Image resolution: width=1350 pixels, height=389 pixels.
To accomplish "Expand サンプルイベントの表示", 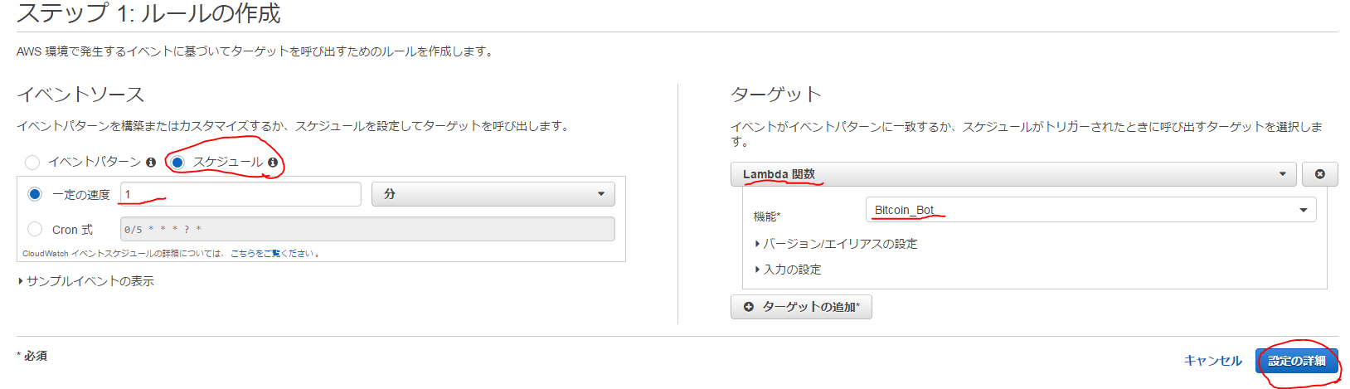I will (85, 281).
